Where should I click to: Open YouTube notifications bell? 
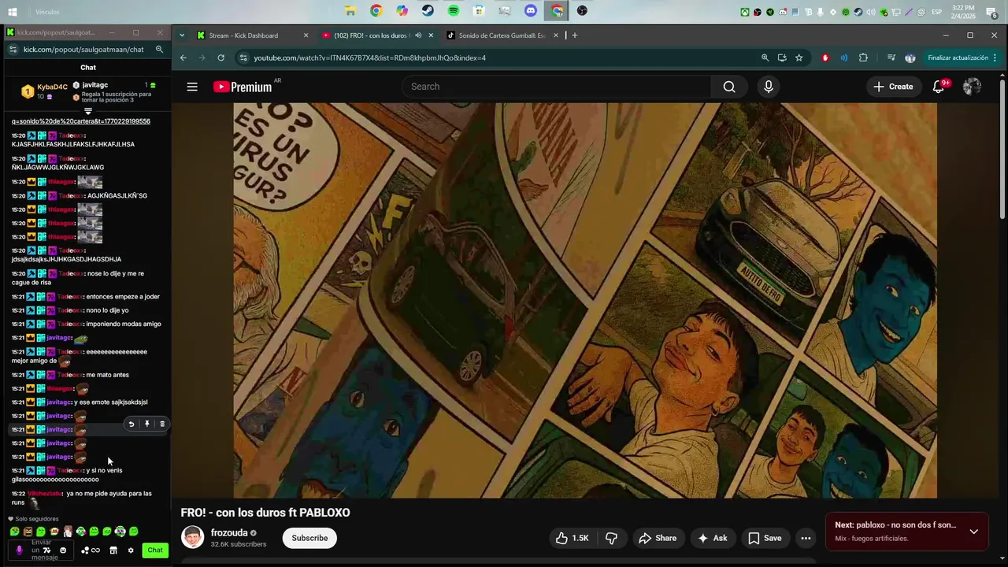(939, 87)
